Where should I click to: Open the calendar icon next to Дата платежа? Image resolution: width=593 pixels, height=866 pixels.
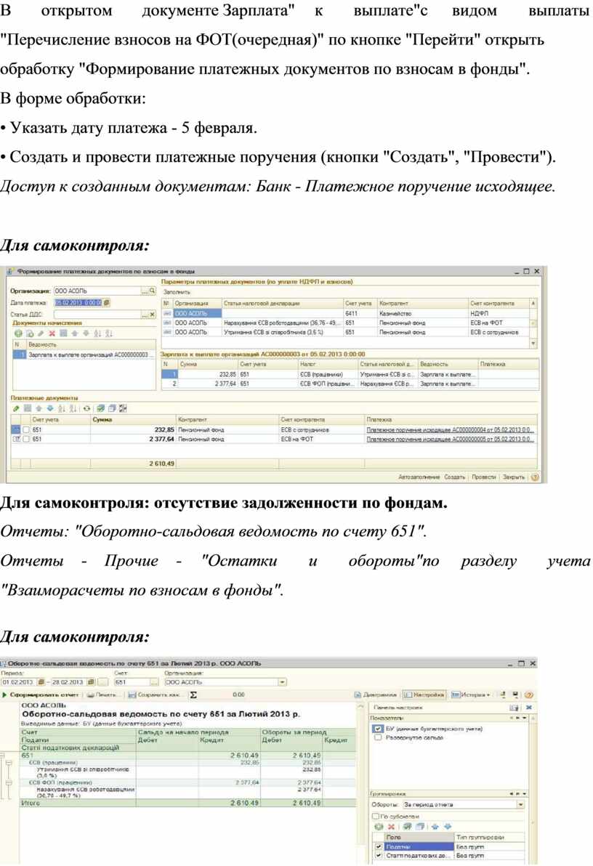[106, 303]
